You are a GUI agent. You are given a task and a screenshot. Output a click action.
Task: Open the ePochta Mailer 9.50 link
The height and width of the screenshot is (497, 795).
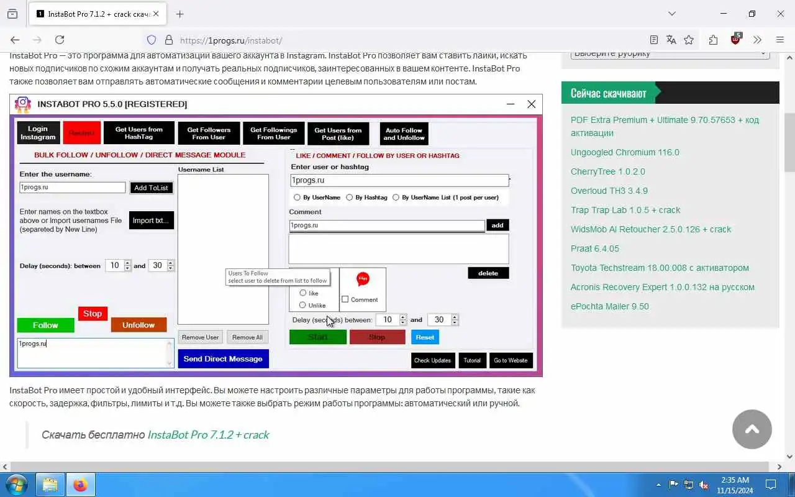(609, 306)
